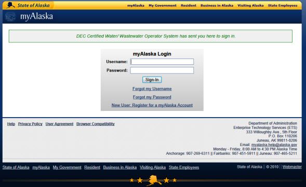Click Monday - Friday hours text
The image size is (306, 187).
click(255, 149)
